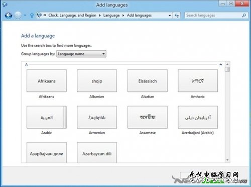Select the Amharic language tile
Viewport: 251px width, 187px height.
pyautogui.click(x=198, y=81)
